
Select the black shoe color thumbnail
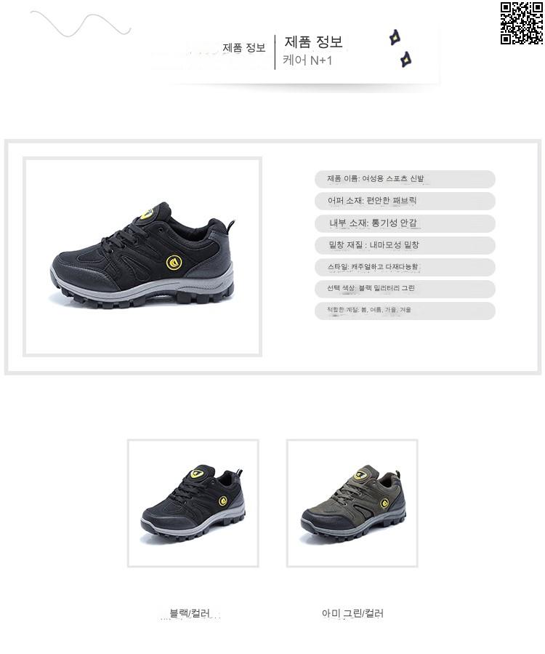pos(193,503)
